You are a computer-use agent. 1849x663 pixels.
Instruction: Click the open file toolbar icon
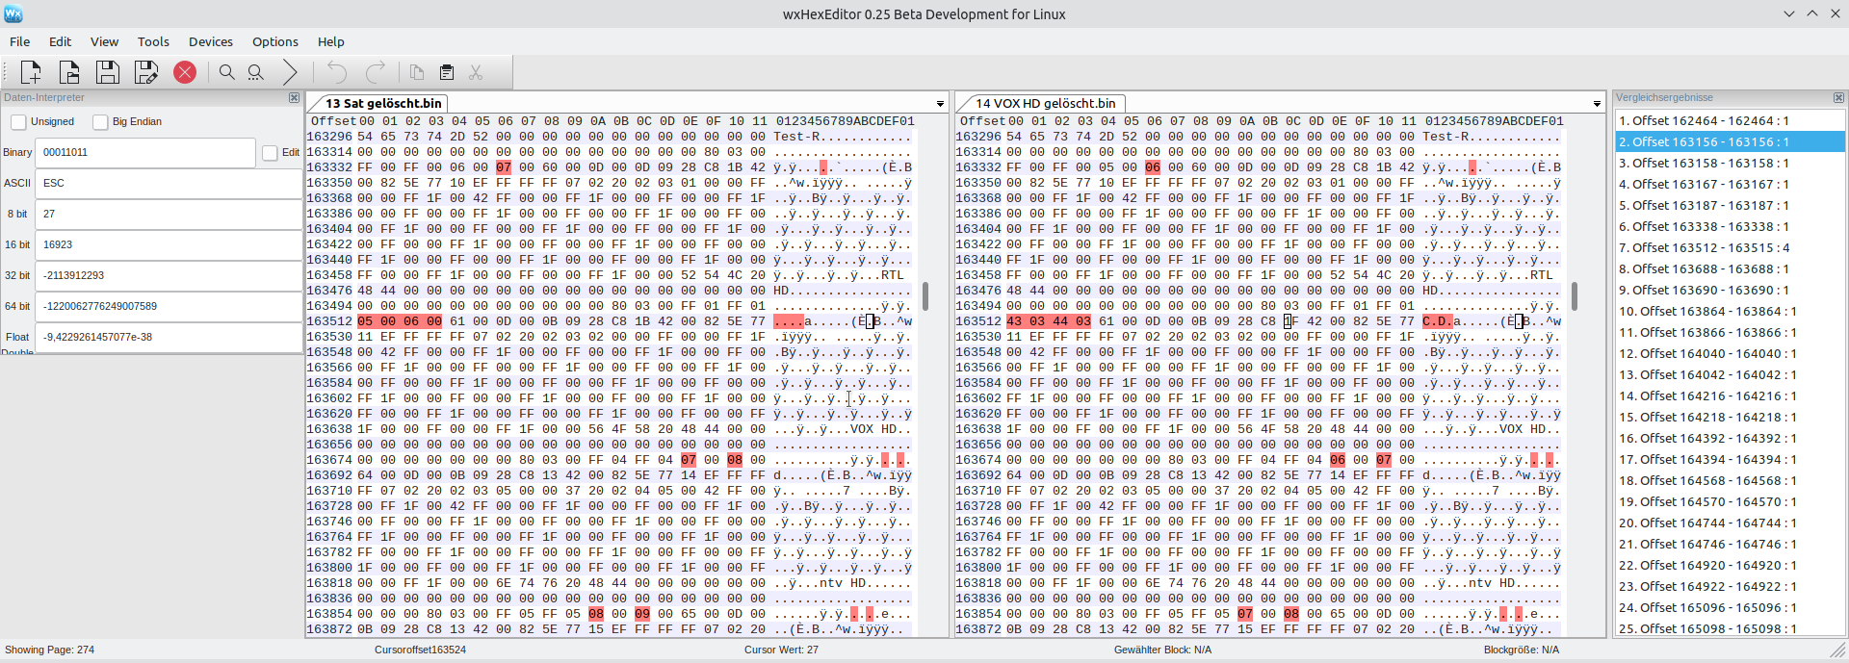69,72
